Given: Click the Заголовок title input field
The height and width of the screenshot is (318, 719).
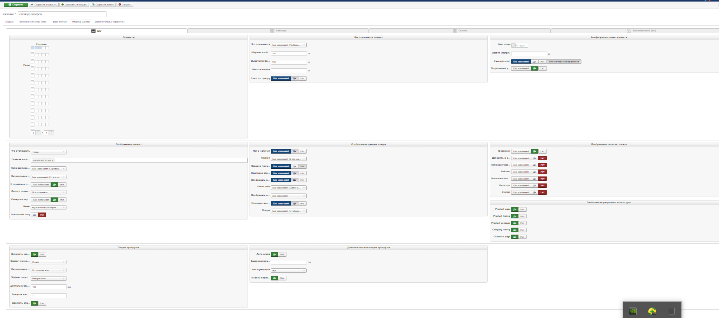Looking at the screenshot, I should click(62, 14).
